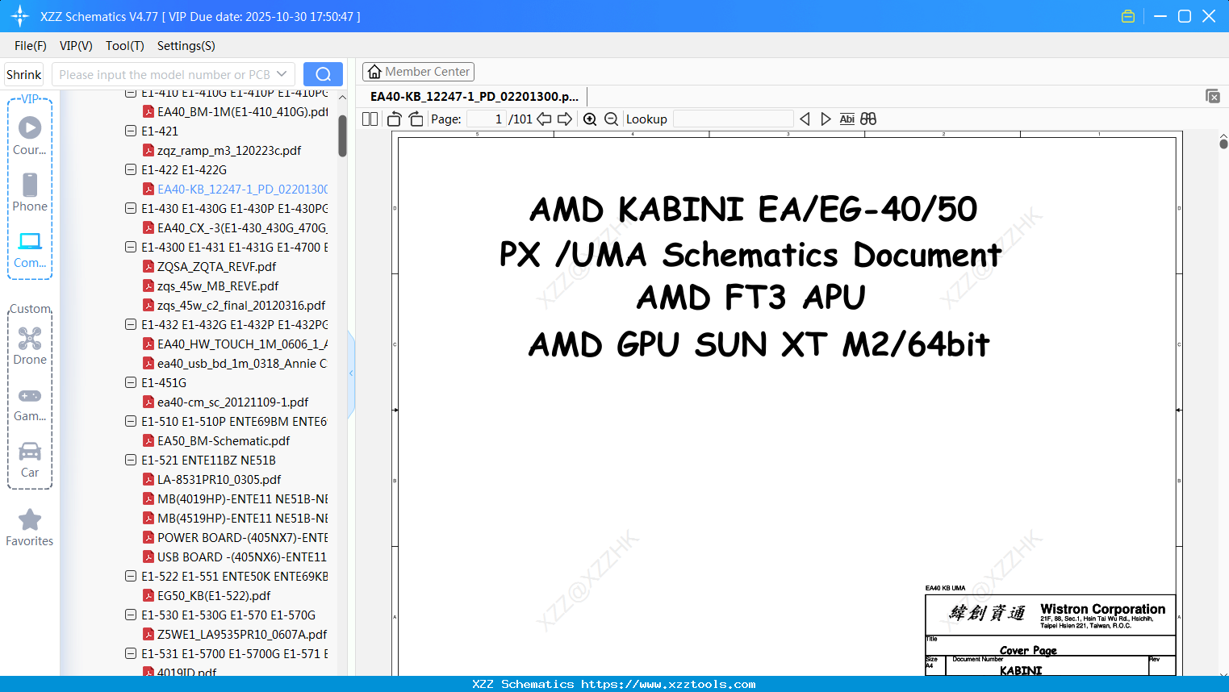Open the File(F) menu
This screenshot has height=692, width=1229.
tap(31, 46)
